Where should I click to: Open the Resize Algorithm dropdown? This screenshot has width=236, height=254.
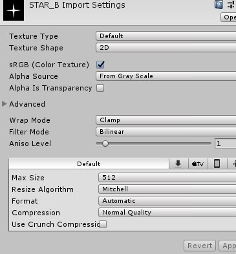167,189
